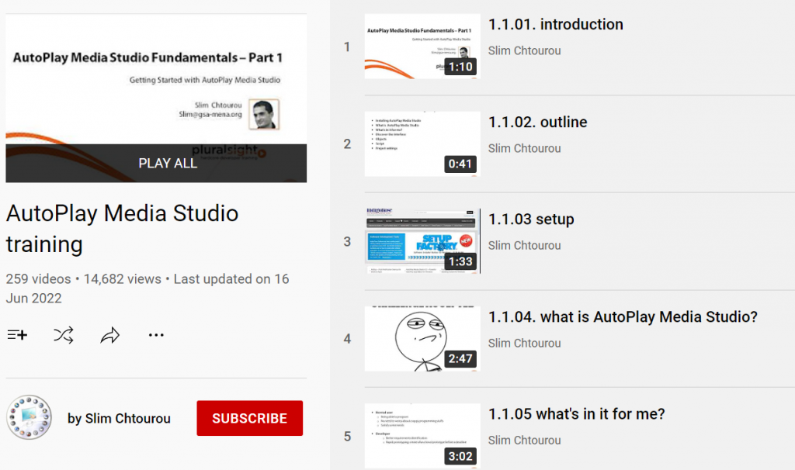This screenshot has height=470, width=795.
Task: Click the meme face 2:47 thumbnail
Action: pyautogui.click(x=422, y=338)
